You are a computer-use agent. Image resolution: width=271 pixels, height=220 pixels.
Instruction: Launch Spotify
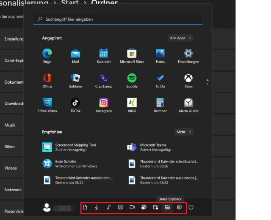tap(132, 81)
